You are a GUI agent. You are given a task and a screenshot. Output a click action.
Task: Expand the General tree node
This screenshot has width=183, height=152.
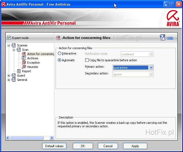(9, 80)
